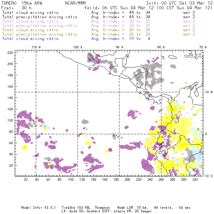Click the "160" tick on the horizontal axis
Image resolution: width=214 pixels, height=214 pixels.
(x=105, y=180)
